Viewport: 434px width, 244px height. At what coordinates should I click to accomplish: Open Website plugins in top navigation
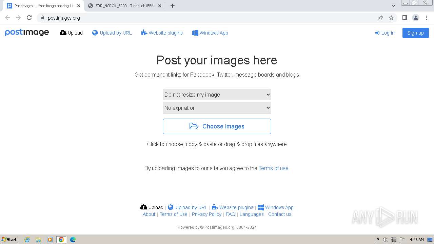(x=162, y=33)
